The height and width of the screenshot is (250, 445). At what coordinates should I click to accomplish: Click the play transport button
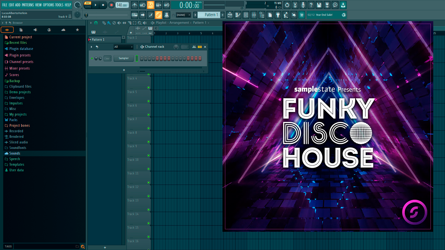pos(95,5)
